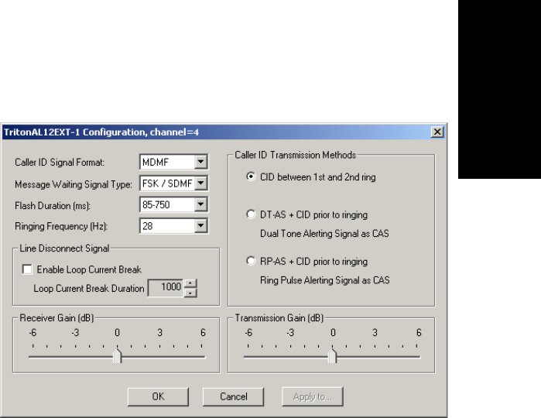Open the Caller ID Signal Format dropdown
Image resolution: width=541 pixels, height=418 pixels.
[200, 162]
